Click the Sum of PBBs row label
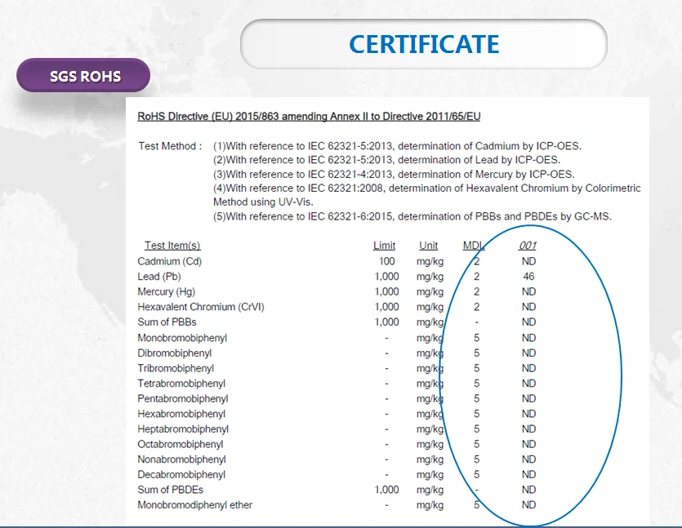 pos(167,322)
